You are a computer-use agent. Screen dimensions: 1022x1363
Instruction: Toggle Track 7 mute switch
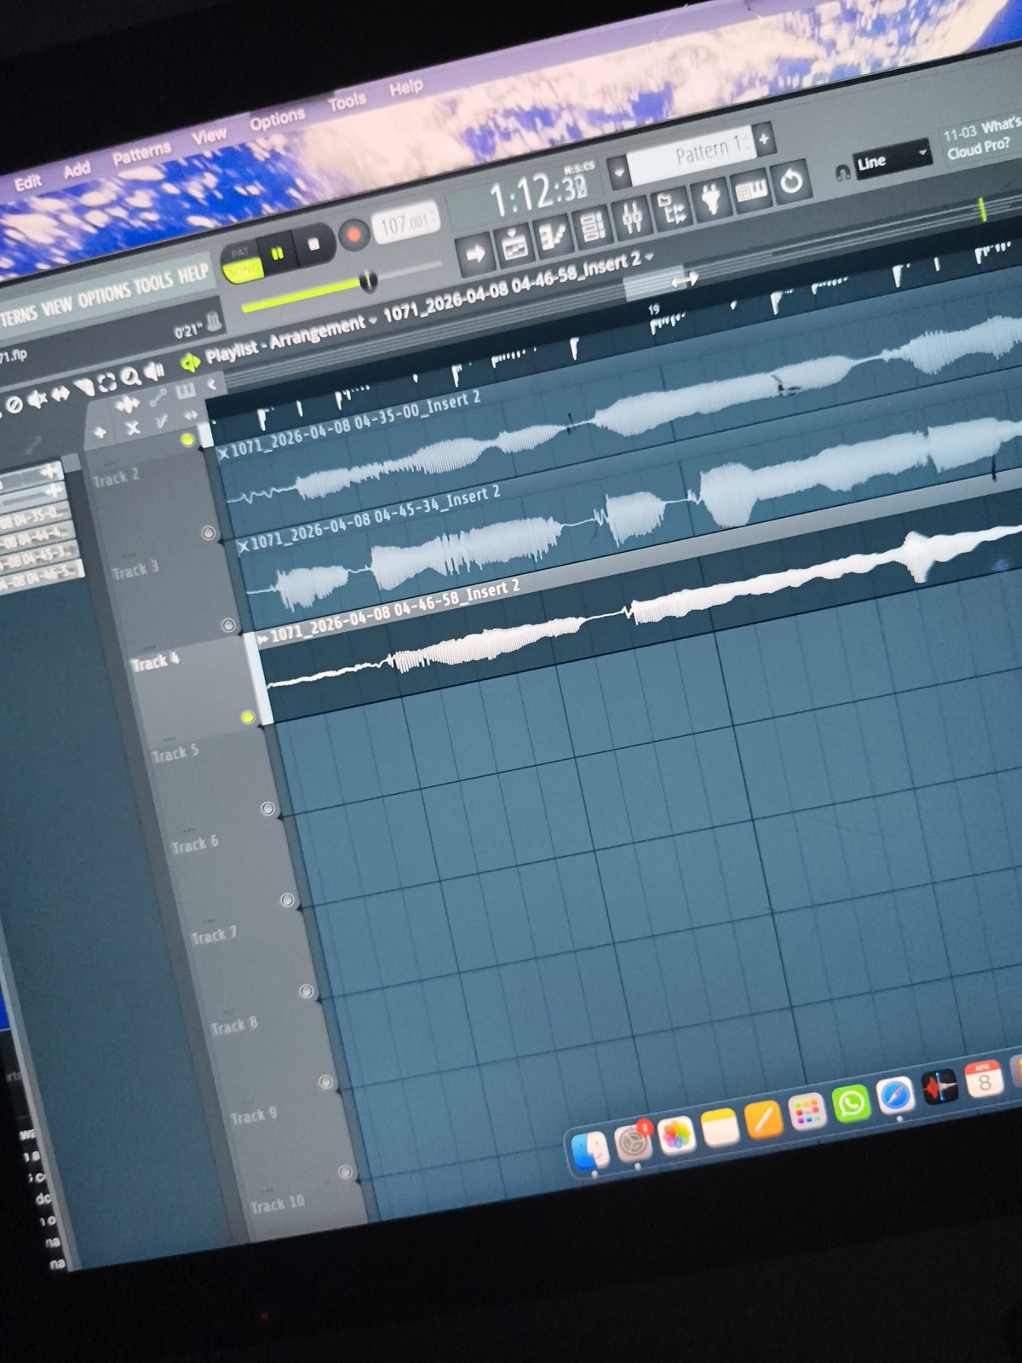[x=307, y=991]
